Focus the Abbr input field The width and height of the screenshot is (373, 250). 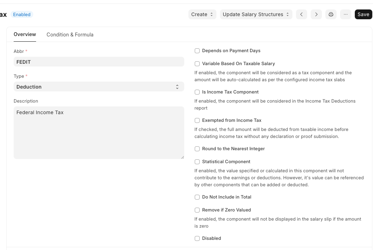[x=99, y=62]
